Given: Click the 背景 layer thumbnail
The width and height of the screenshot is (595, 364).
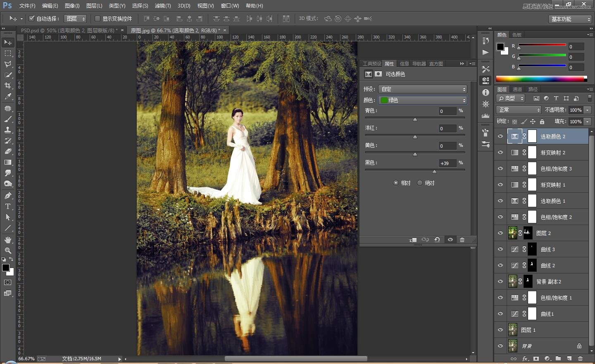Looking at the screenshot, I should (x=512, y=346).
